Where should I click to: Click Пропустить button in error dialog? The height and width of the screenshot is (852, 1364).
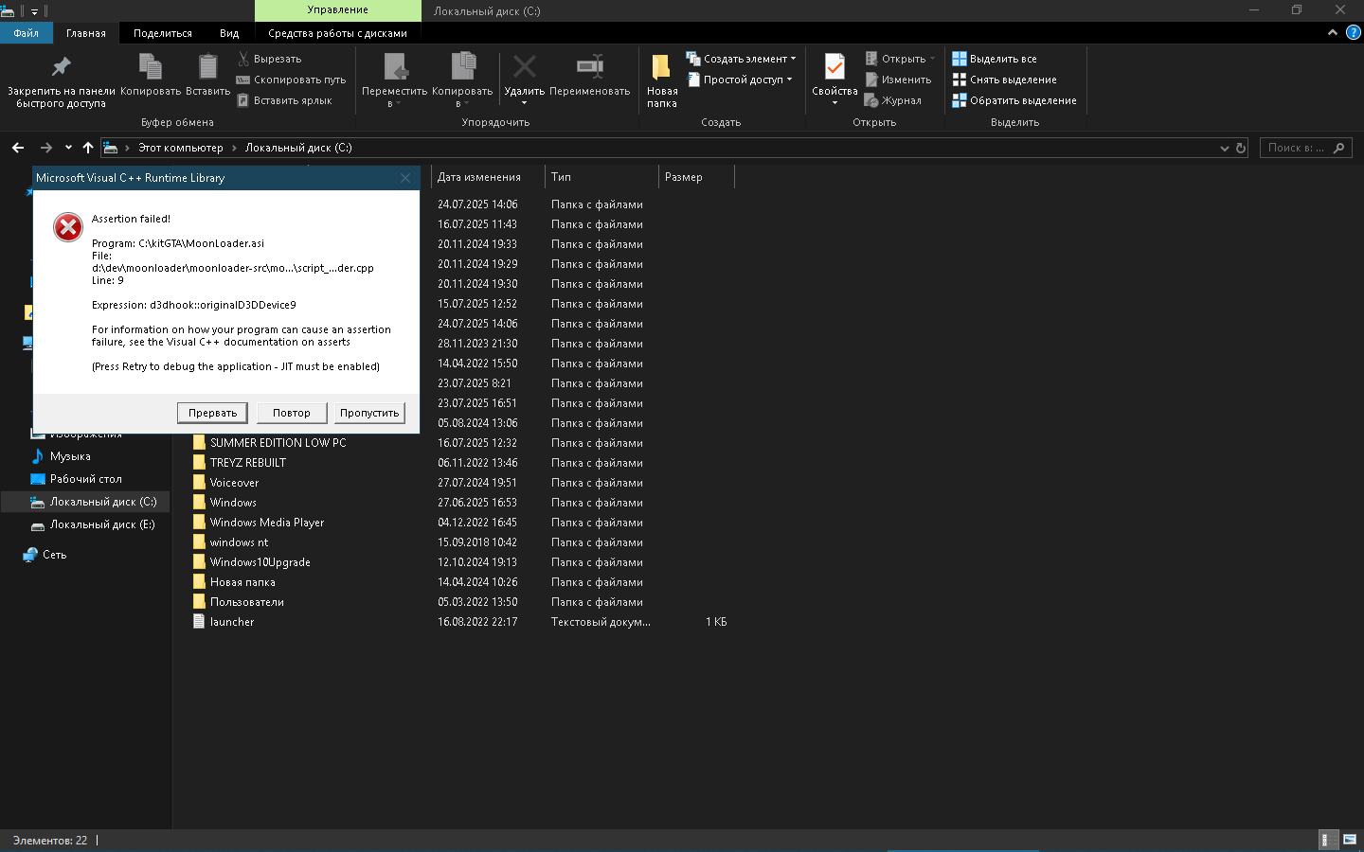tap(369, 413)
